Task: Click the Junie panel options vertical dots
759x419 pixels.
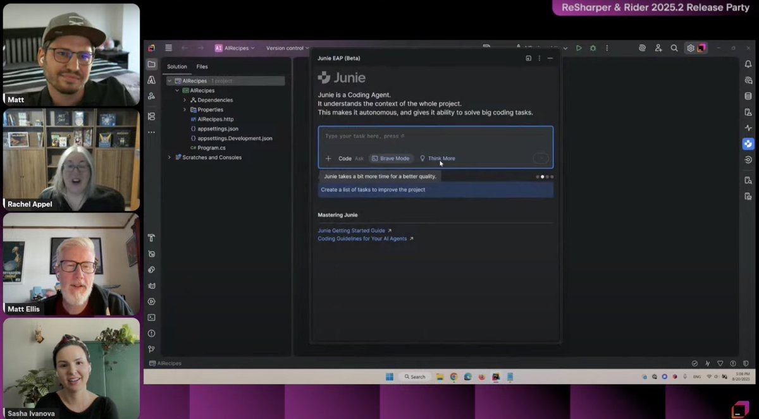Action: pyautogui.click(x=540, y=58)
